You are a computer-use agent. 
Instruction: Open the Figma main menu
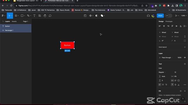click(x=3, y=15)
